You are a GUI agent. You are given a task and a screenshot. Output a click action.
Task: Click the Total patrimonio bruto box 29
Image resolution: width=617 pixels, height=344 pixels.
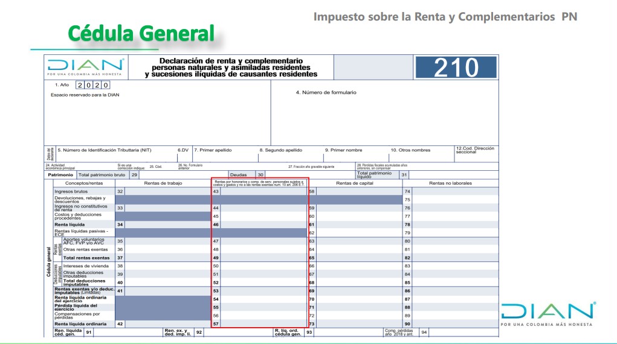point(175,174)
